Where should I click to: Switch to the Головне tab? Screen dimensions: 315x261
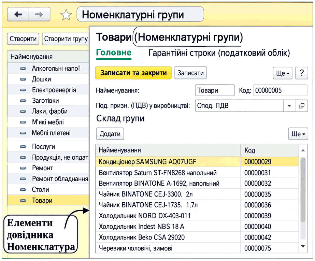point(114,53)
